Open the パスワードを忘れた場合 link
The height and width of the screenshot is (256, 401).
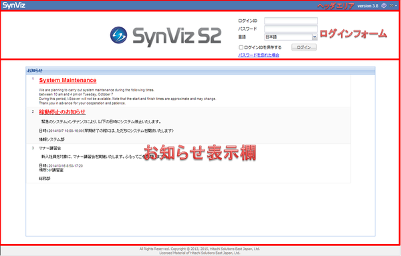(x=259, y=55)
